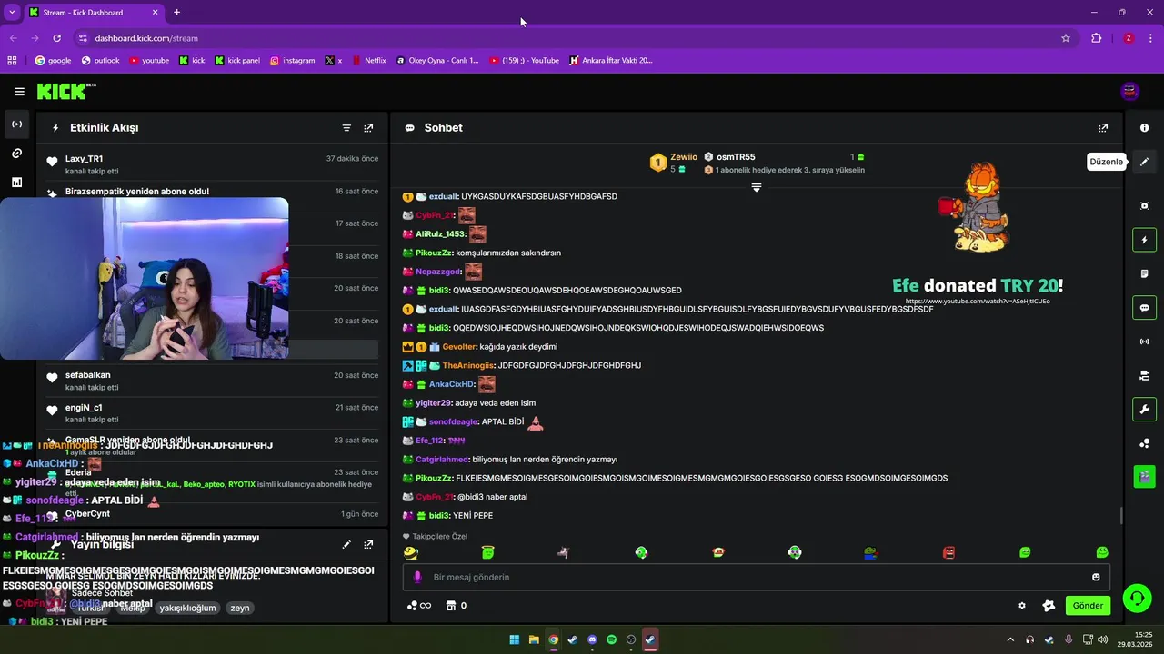Toggle the camera preview panel icon
The width and height of the screenshot is (1164, 654).
[x=1145, y=375]
